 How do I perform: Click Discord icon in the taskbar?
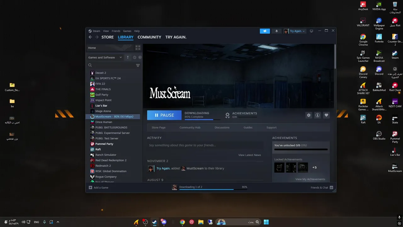point(164,222)
